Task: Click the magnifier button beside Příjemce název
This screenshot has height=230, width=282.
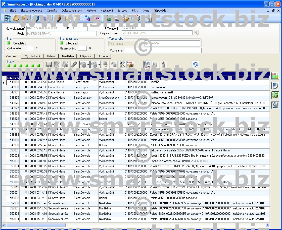Action: click(196, 33)
